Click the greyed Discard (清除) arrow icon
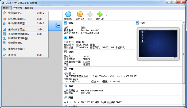 point(90,14)
